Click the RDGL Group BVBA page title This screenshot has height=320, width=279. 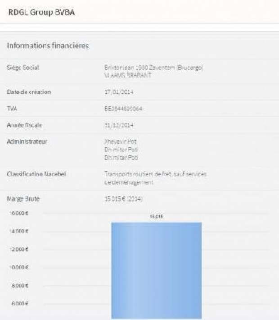coord(41,12)
